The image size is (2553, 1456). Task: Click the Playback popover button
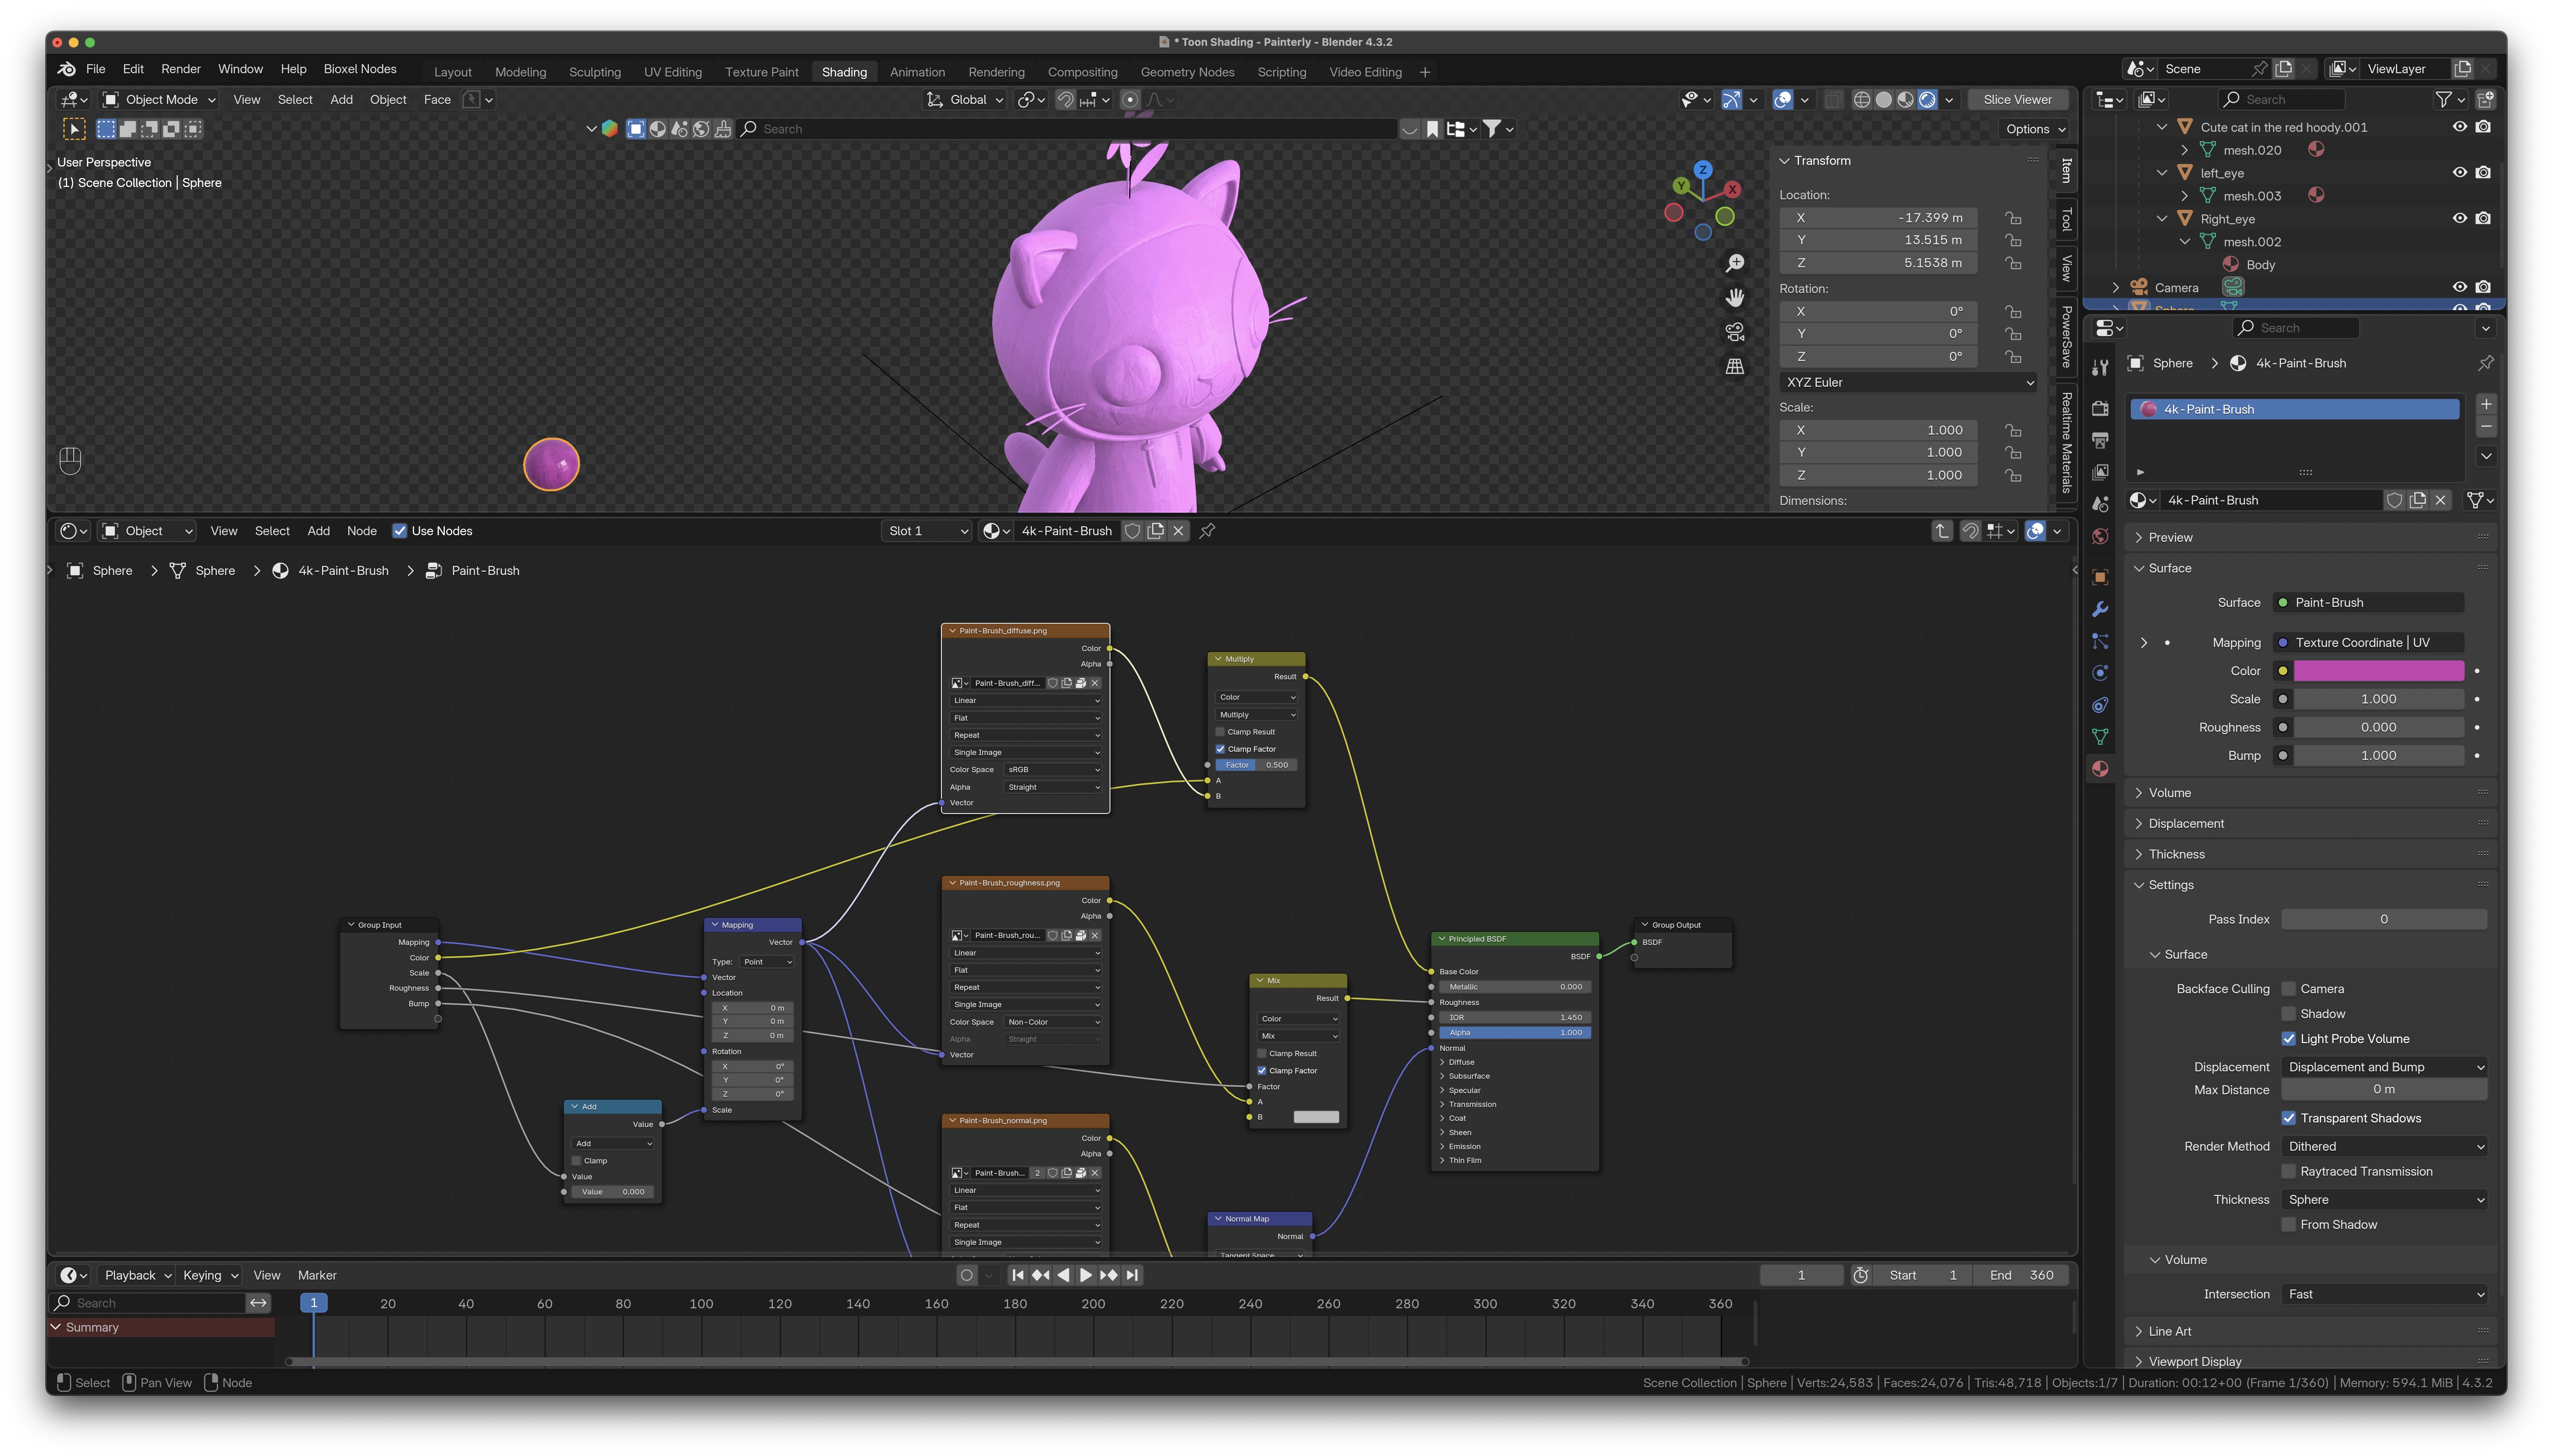pyautogui.click(x=138, y=1275)
